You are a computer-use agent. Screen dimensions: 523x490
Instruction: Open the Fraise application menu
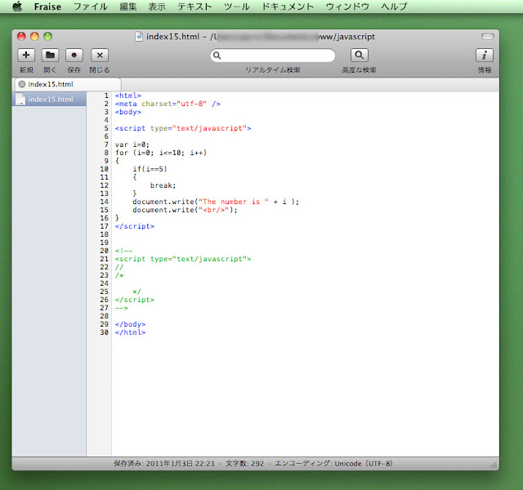point(47,7)
